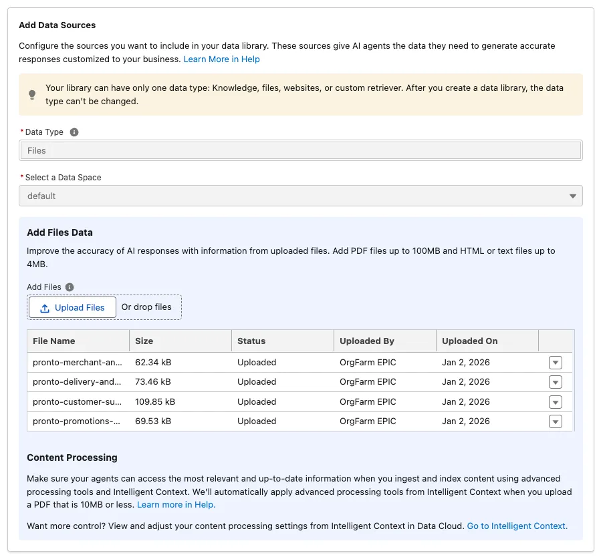Open actions menu for pronto-customer file row
599x557 pixels.
555,402
